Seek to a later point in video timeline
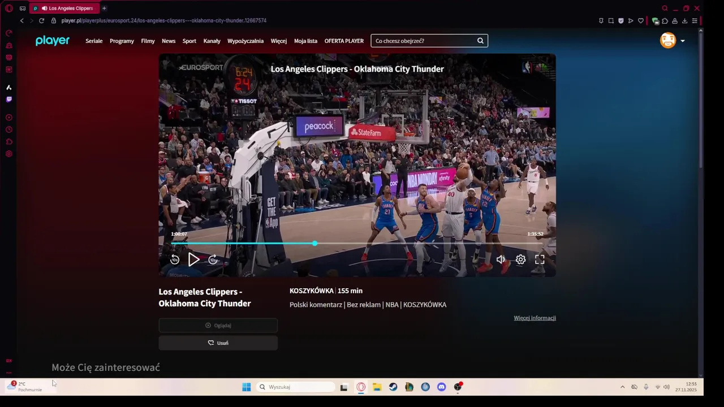The width and height of the screenshot is (724, 407). coord(429,243)
